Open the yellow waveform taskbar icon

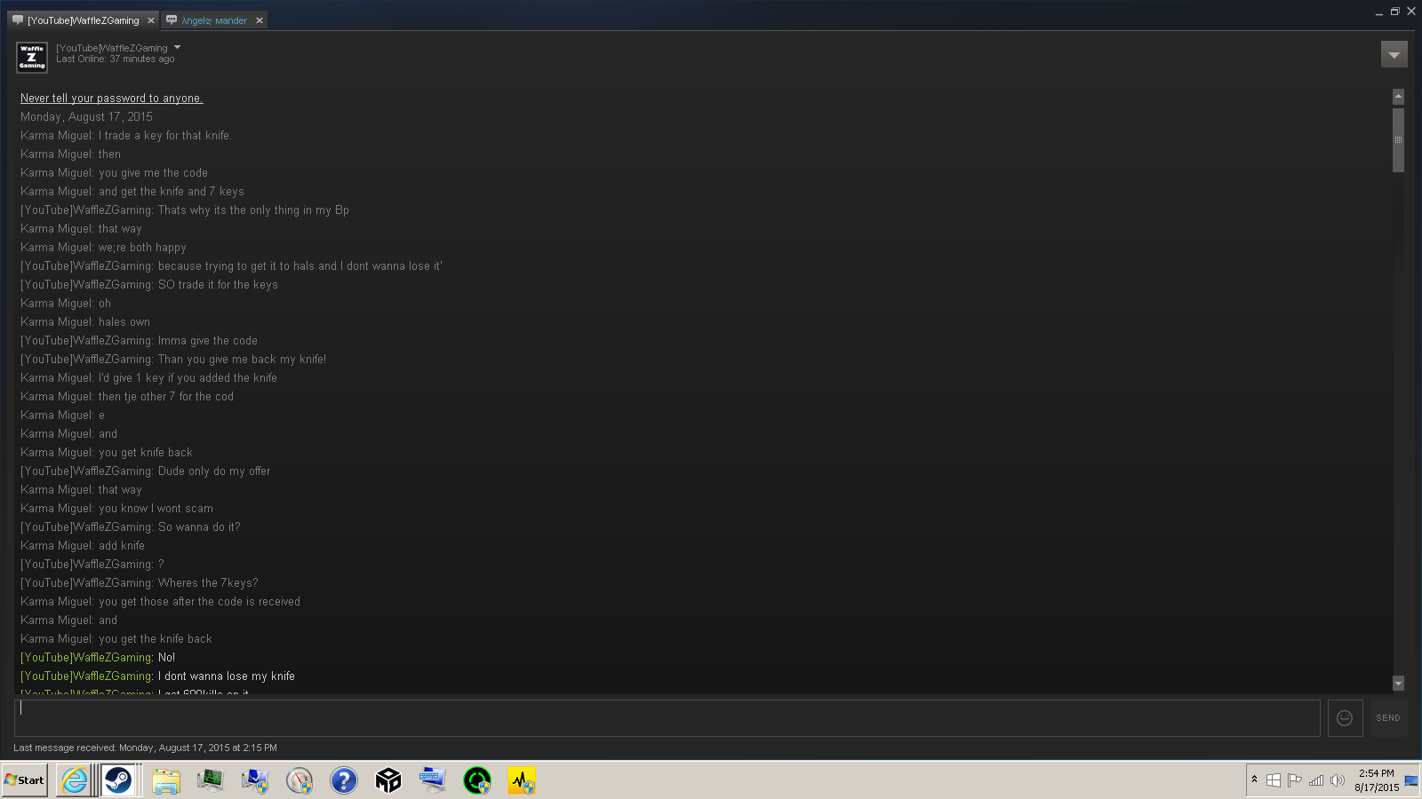(x=522, y=780)
